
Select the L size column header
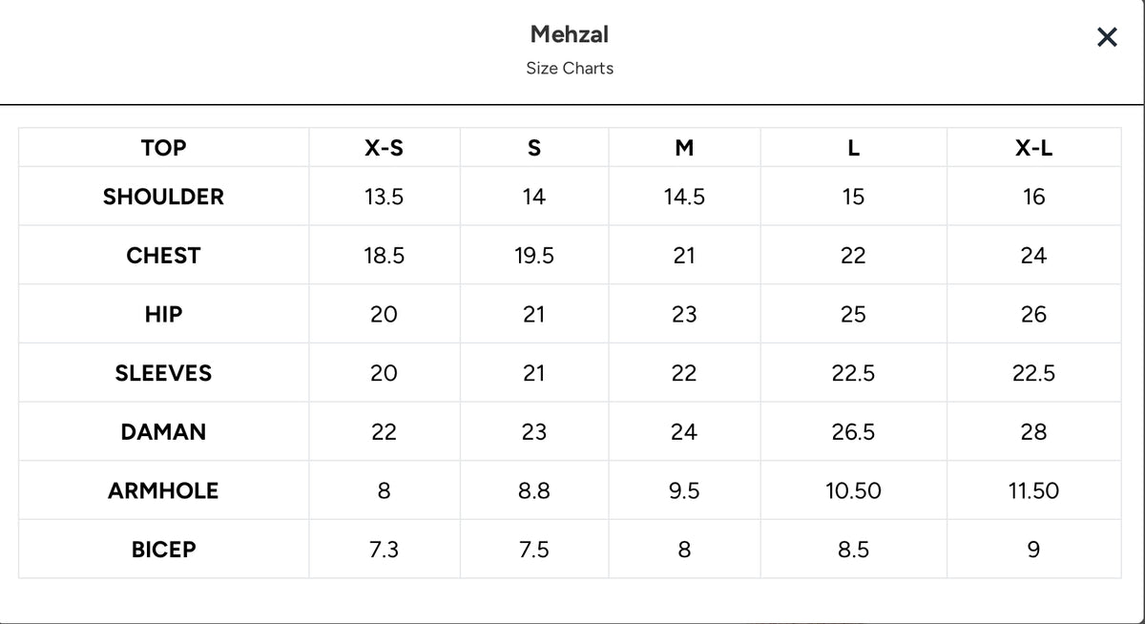tap(853, 148)
